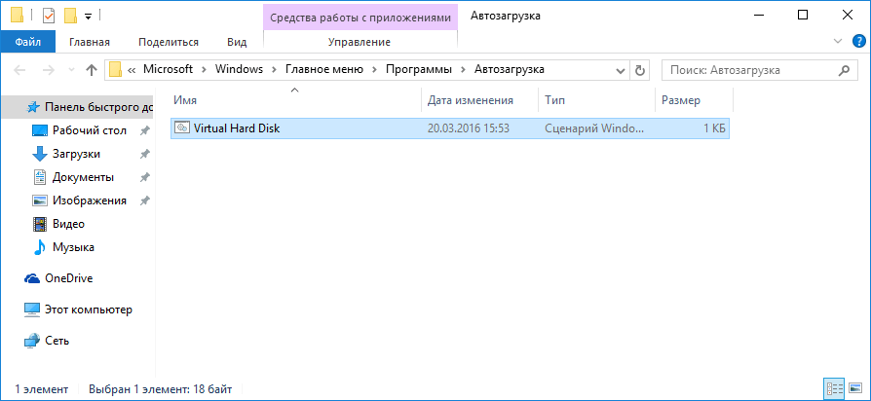The width and height of the screenshot is (871, 401).
Task: Sort files by the Дата изменения column
Action: 471,100
